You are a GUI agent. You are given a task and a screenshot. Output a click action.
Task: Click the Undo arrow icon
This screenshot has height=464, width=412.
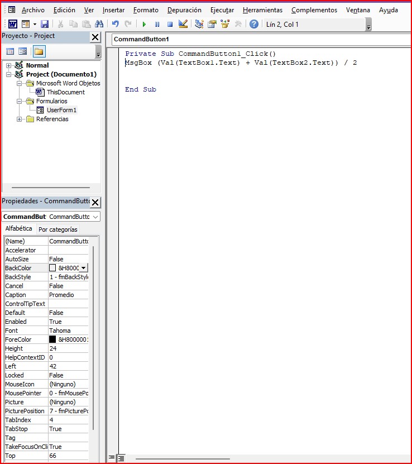pos(116,24)
